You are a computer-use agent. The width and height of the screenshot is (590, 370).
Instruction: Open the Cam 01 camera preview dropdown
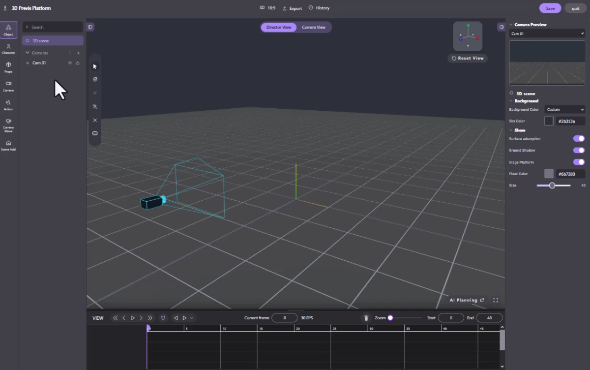tap(547, 33)
